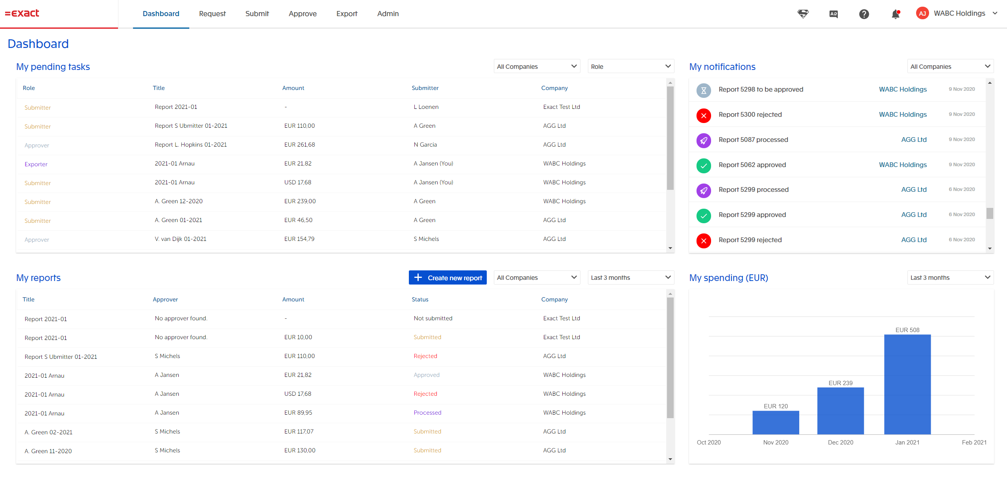Click the Exact logo

[x=22, y=13]
